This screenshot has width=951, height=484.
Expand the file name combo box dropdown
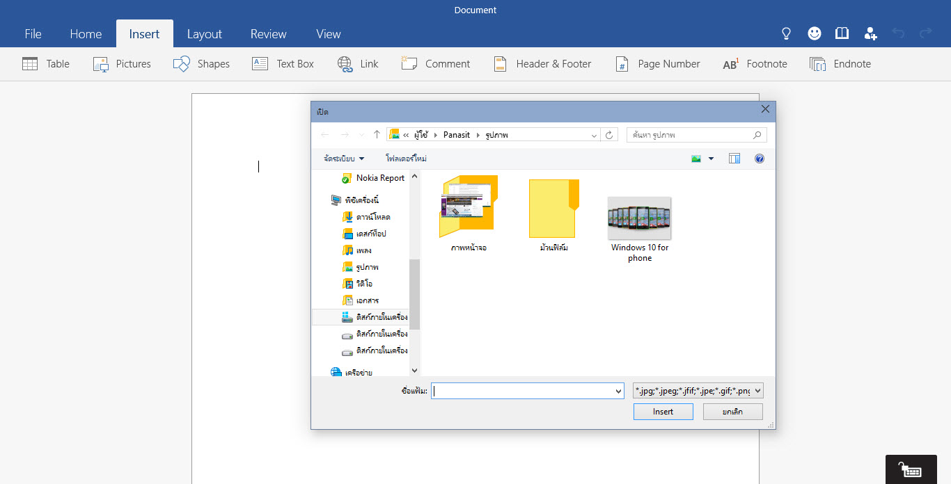point(618,392)
